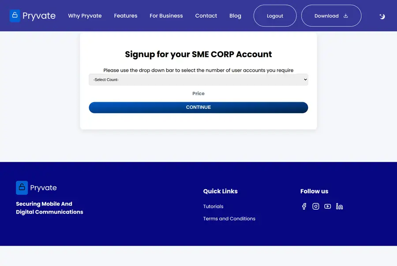This screenshot has width=397, height=266.
Task: Click the download arrow icon
Action: tap(345, 16)
